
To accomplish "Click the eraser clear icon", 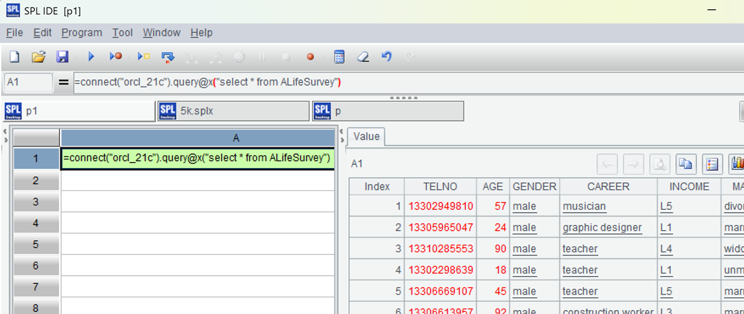I will click(363, 57).
